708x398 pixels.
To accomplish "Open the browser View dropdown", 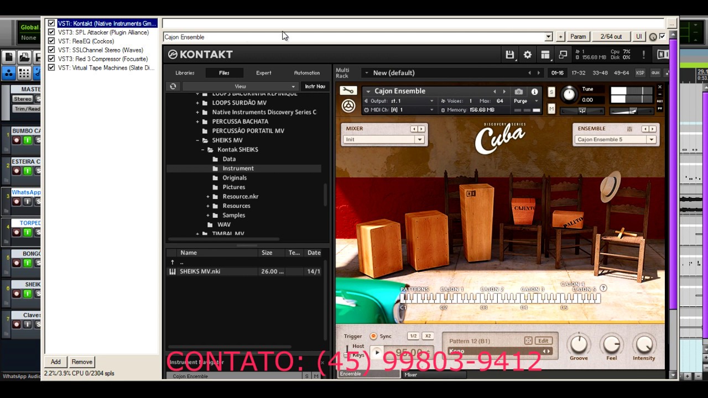I will coord(240,86).
